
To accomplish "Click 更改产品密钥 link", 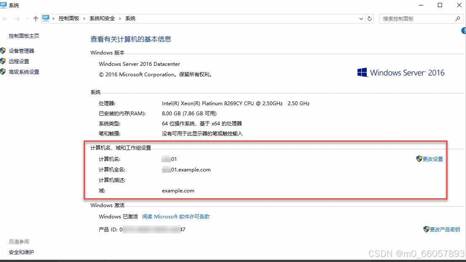I will tap(445, 229).
